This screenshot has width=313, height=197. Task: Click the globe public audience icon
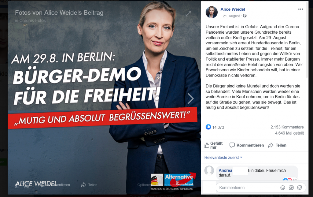(245, 16)
